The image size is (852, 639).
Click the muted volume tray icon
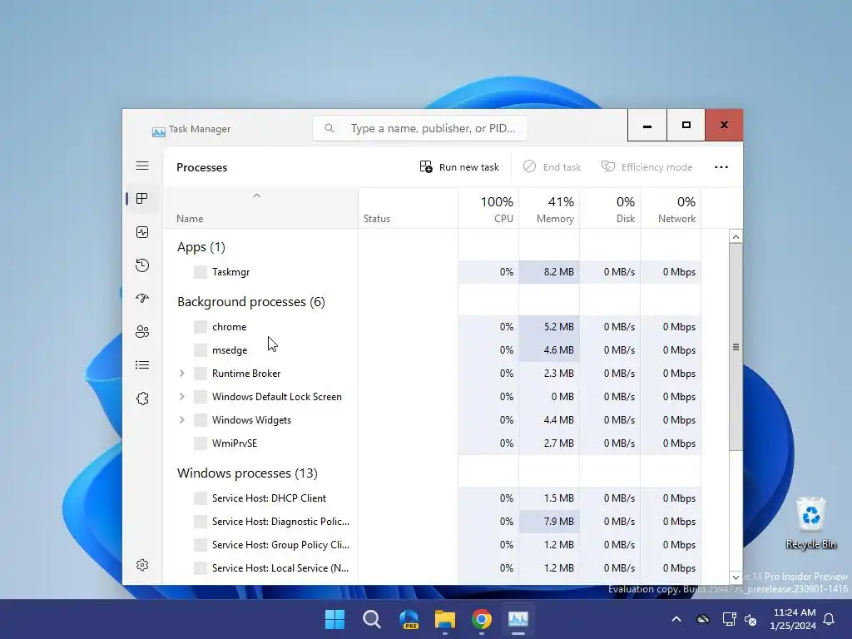pyautogui.click(x=750, y=619)
